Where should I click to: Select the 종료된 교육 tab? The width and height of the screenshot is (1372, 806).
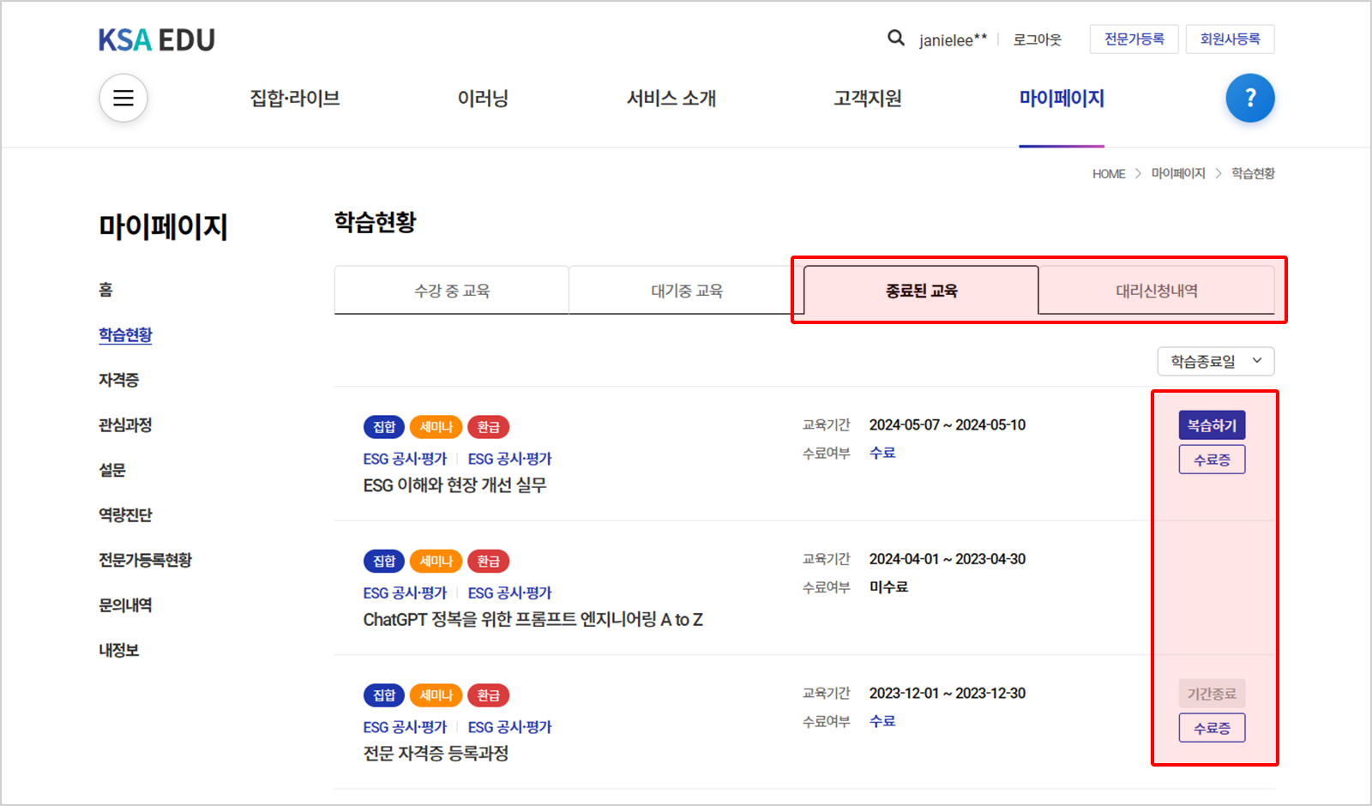coord(922,291)
